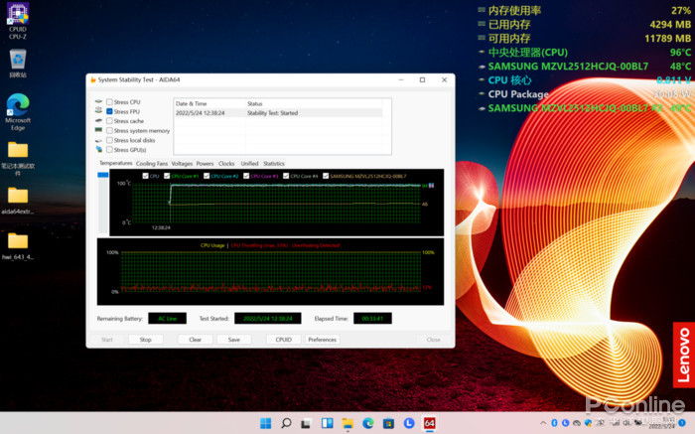Screen dimensions: 695x434
Task: Open the hwi_643_4... desktop folder
Action: click(18, 246)
